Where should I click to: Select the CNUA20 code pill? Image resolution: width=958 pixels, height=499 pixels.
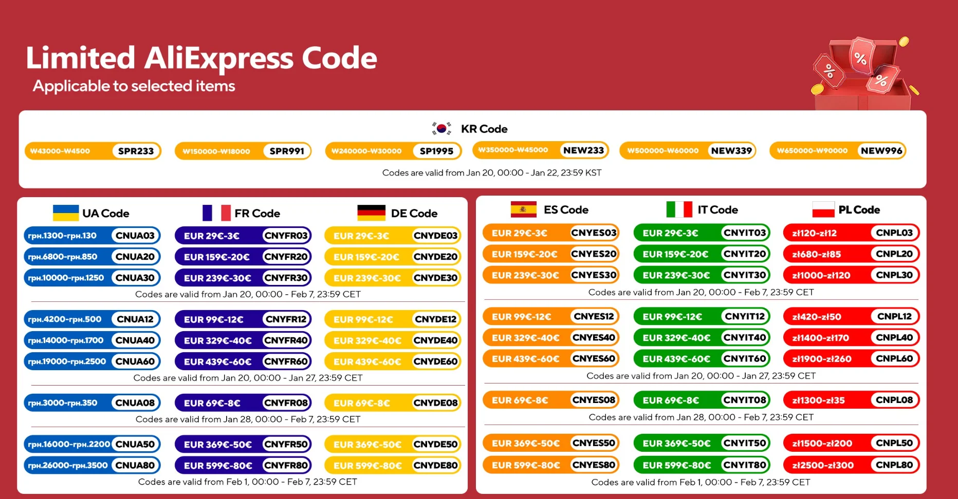[93, 257]
